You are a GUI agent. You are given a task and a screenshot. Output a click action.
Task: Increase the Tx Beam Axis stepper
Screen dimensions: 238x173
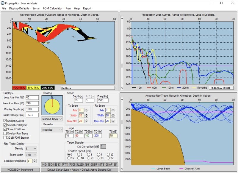click(86, 109)
